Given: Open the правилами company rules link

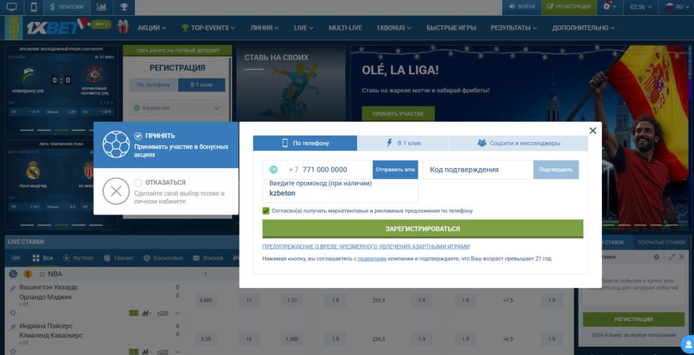Looking at the screenshot, I should tap(372, 259).
